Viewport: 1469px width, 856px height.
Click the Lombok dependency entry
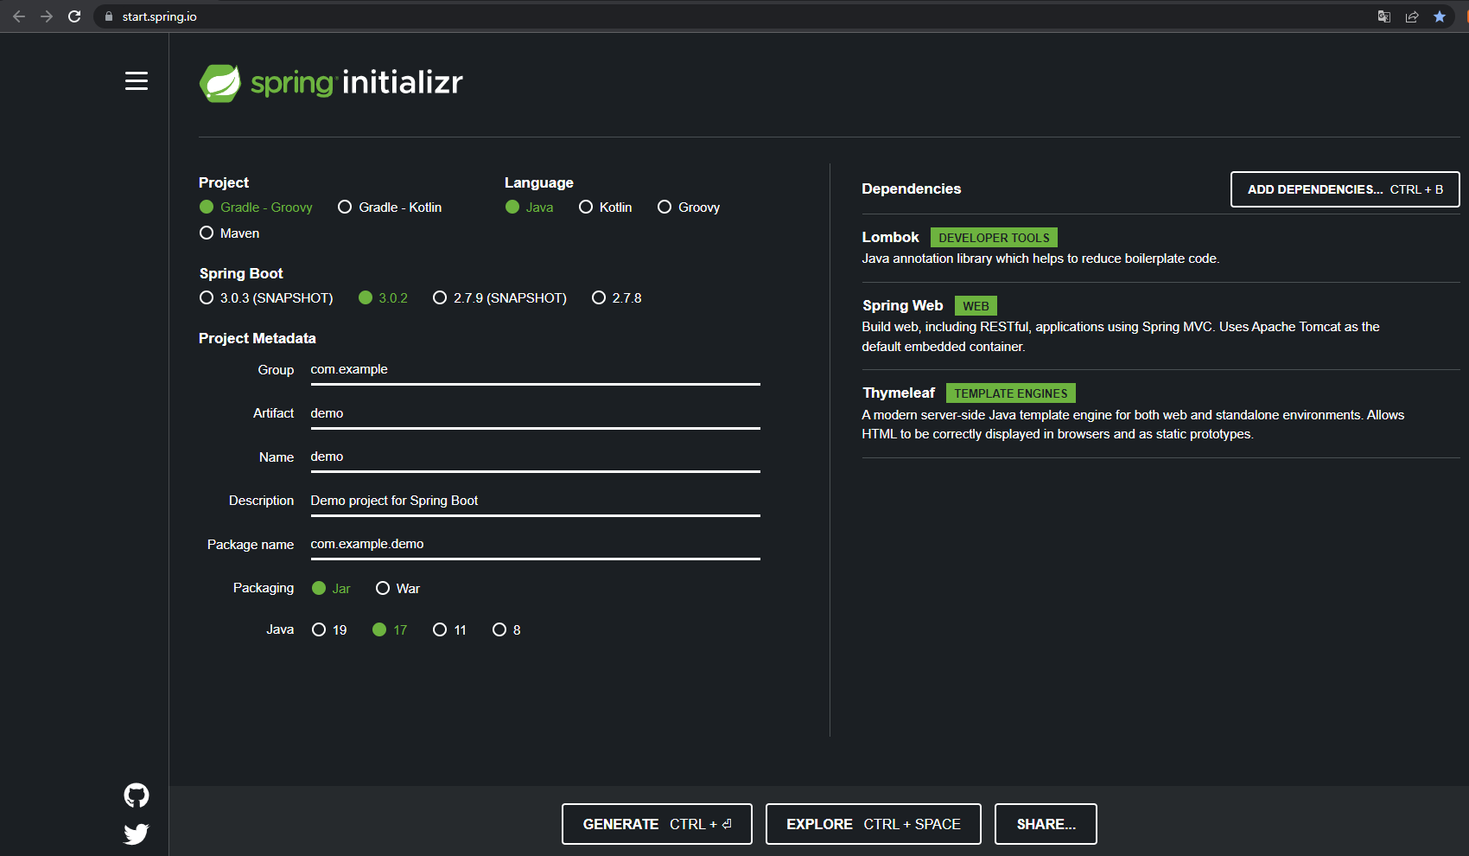[x=1161, y=247]
